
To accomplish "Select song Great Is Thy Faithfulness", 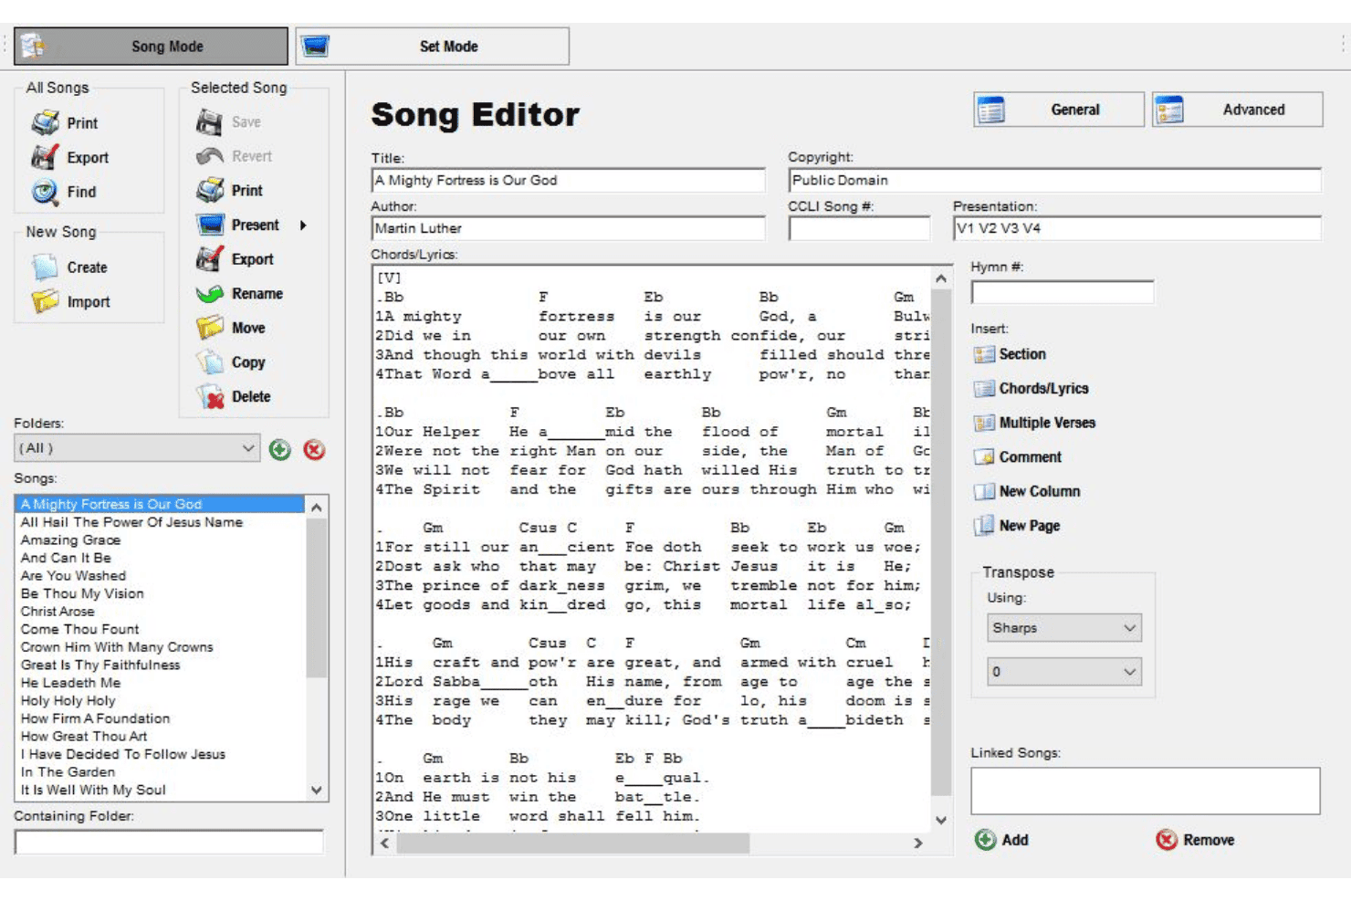I will [100, 665].
